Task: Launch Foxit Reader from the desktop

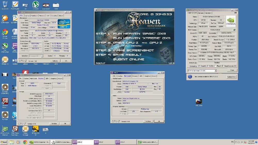Action: (x=15, y=5)
